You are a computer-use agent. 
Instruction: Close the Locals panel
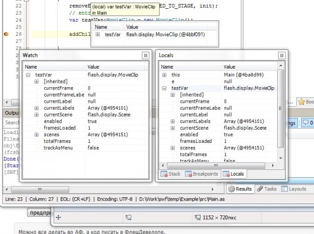(281, 56)
